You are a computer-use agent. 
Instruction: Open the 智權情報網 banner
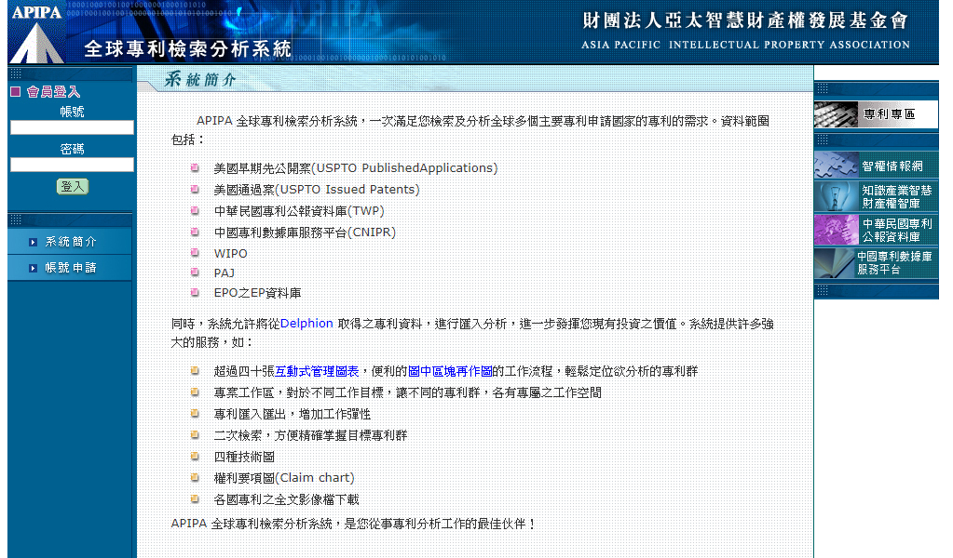pyautogui.click(x=876, y=166)
